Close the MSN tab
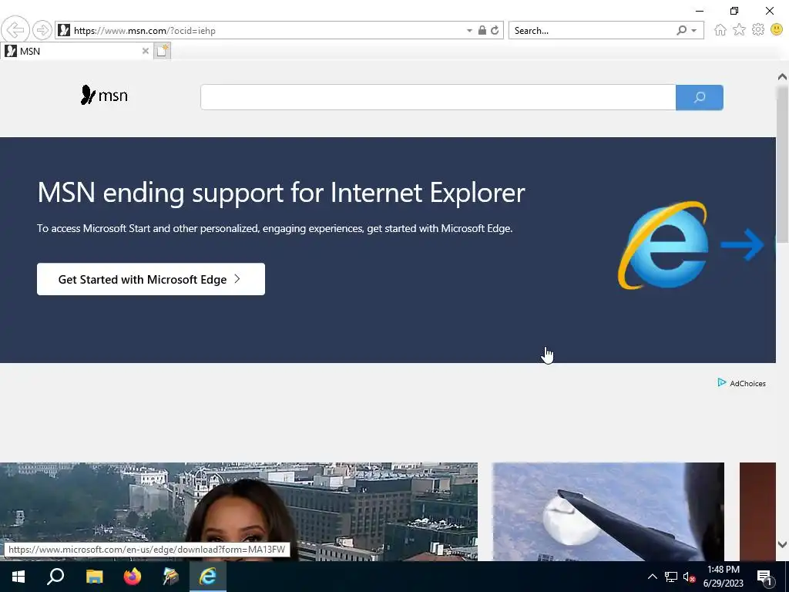The height and width of the screenshot is (592, 789). tap(145, 51)
